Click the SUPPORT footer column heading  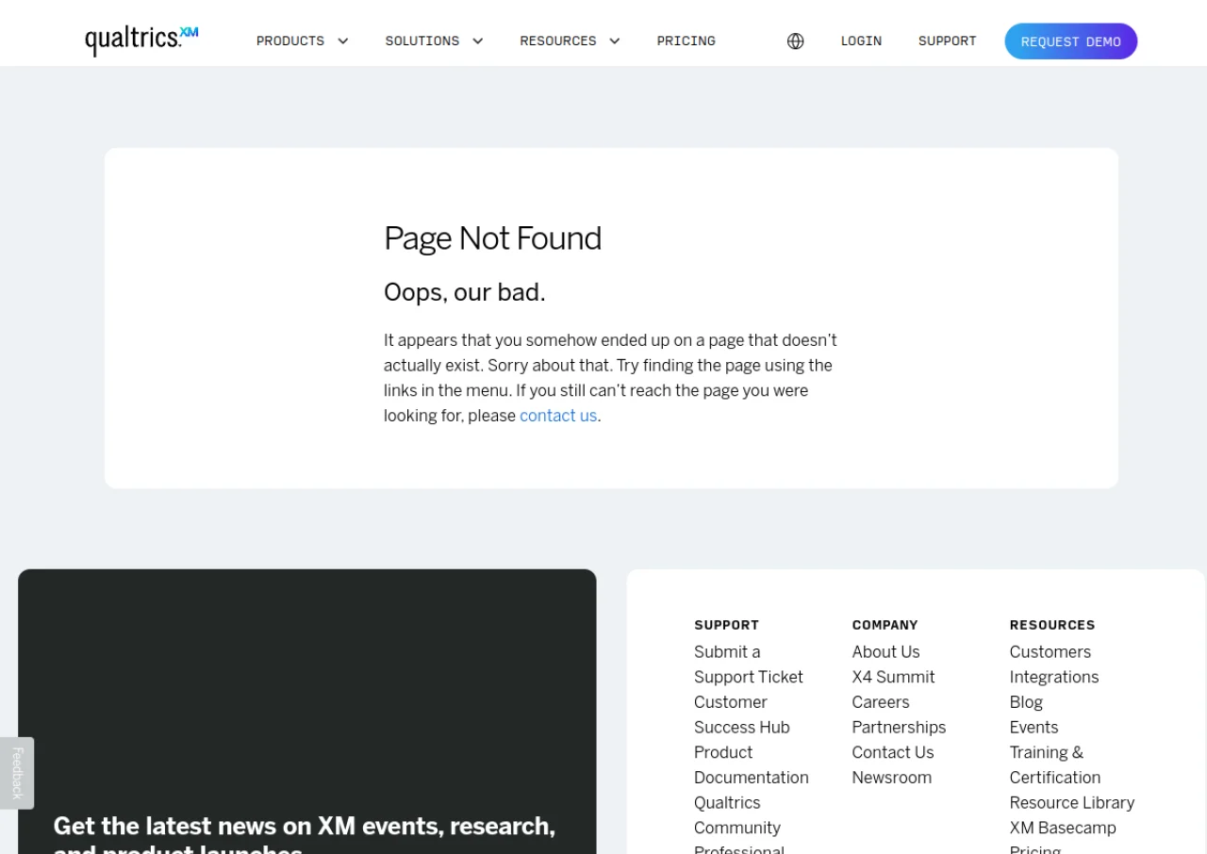(726, 625)
